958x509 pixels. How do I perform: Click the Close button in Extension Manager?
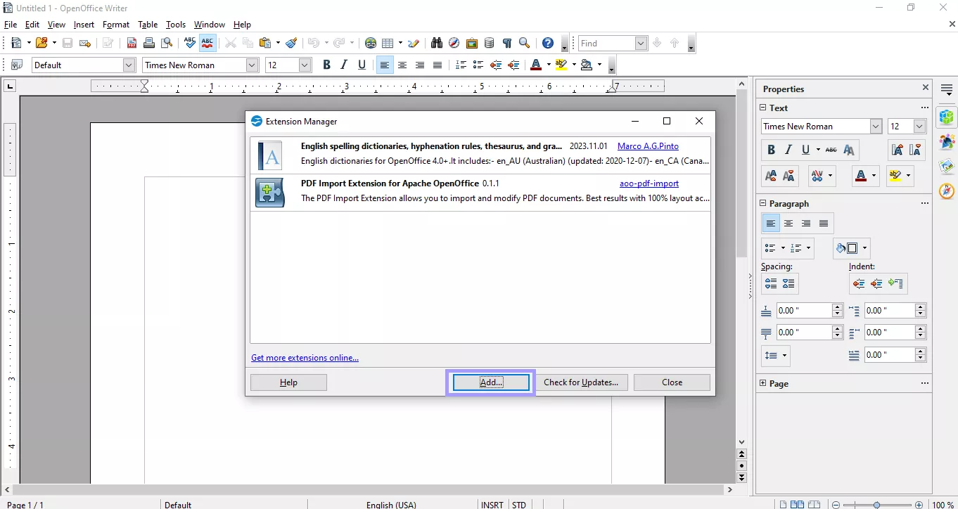click(x=672, y=382)
